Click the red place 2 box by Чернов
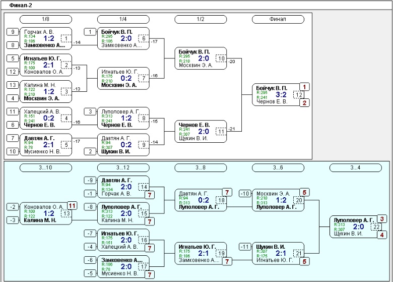The image size is (393, 282). pyautogui.click(x=304, y=103)
